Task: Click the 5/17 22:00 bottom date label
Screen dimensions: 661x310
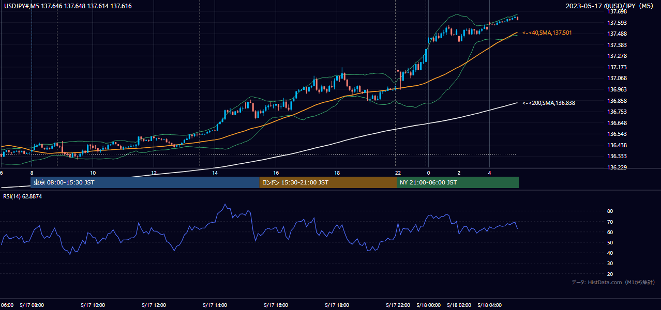Action: click(398, 305)
